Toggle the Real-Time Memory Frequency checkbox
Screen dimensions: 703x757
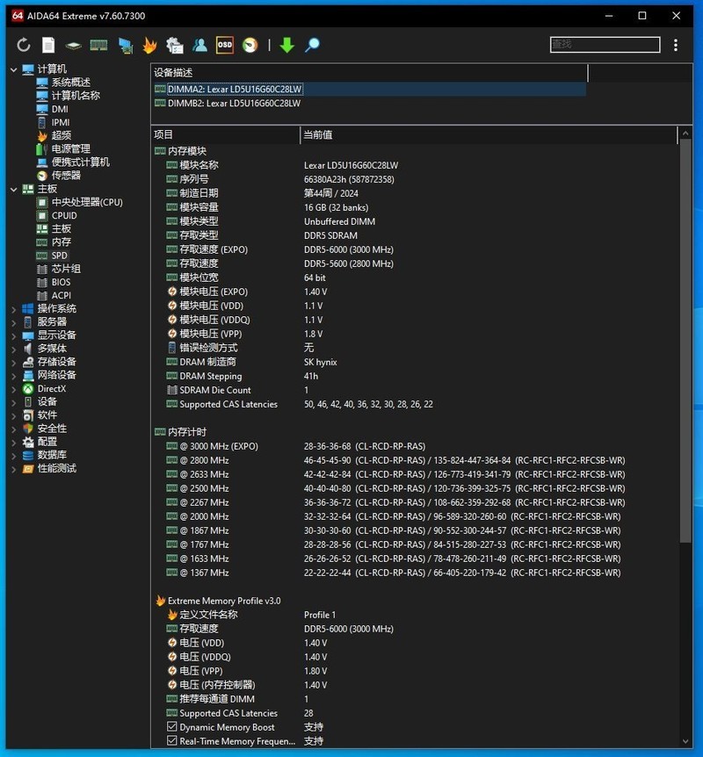tap(172, 741)
